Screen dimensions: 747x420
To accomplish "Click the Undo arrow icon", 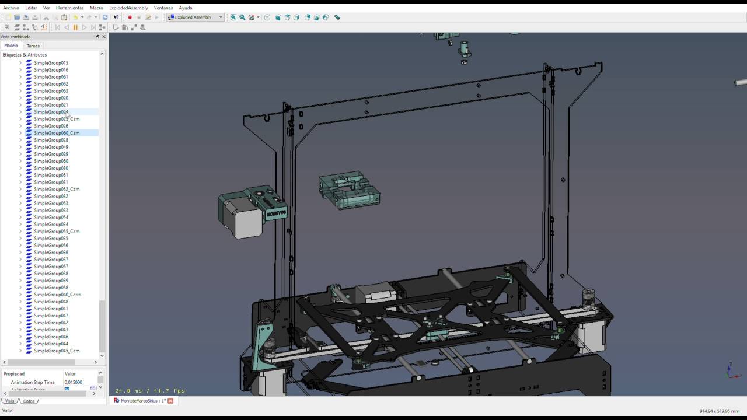I will click(x=75, y=17).
